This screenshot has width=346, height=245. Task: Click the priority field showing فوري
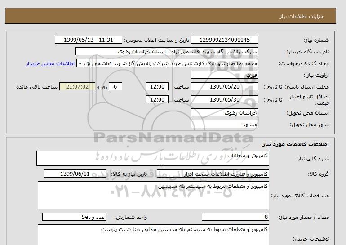point(224,75)
